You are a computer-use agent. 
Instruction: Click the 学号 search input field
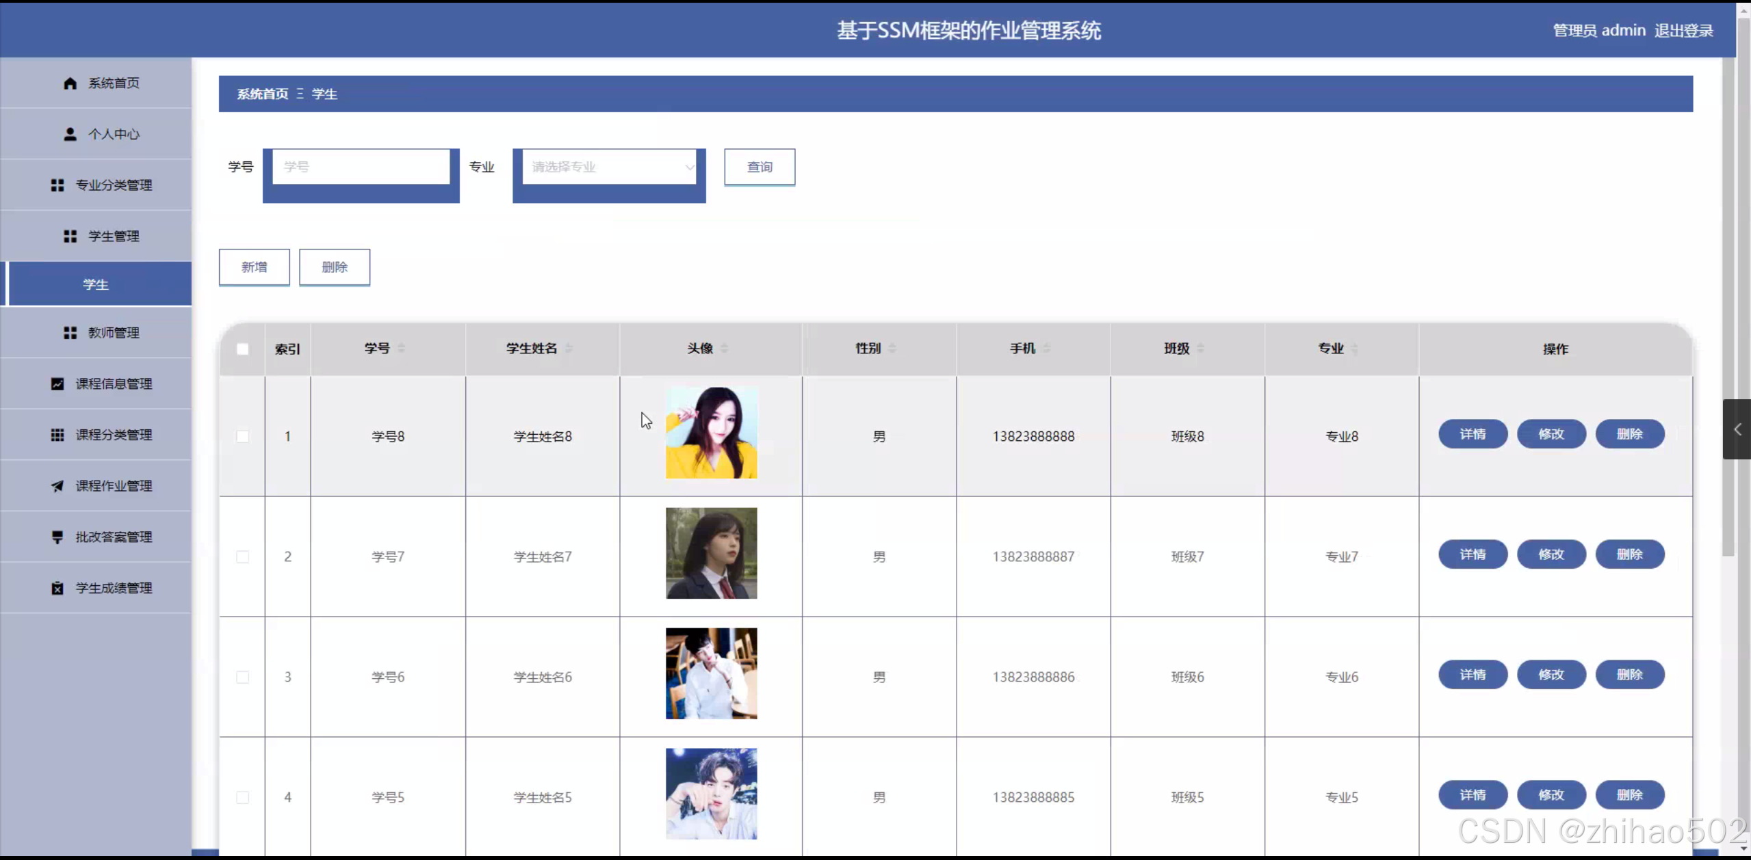point(361,167)
